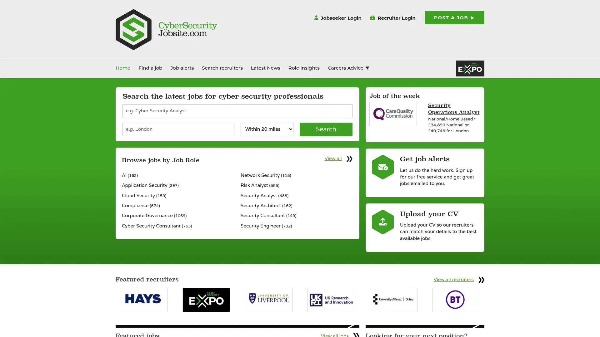The height and width of the screenshot is (337, 600).
Task: Open the Cyber Security Expo banner in navigation
Action: (470, 68)
